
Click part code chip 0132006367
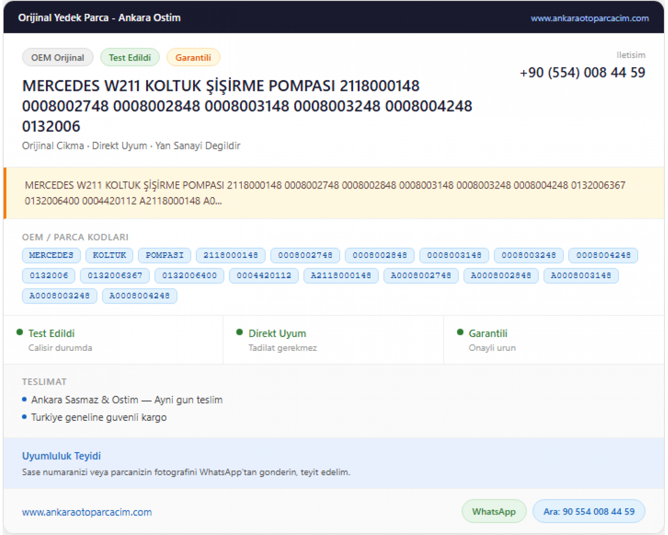115,276
